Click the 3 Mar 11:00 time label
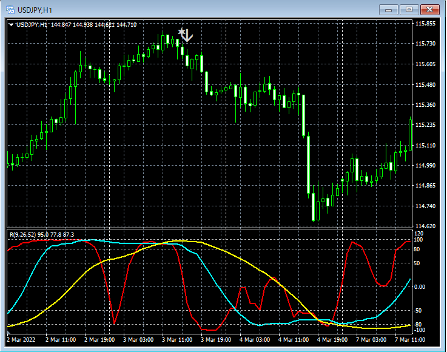 tap(177, 340)
